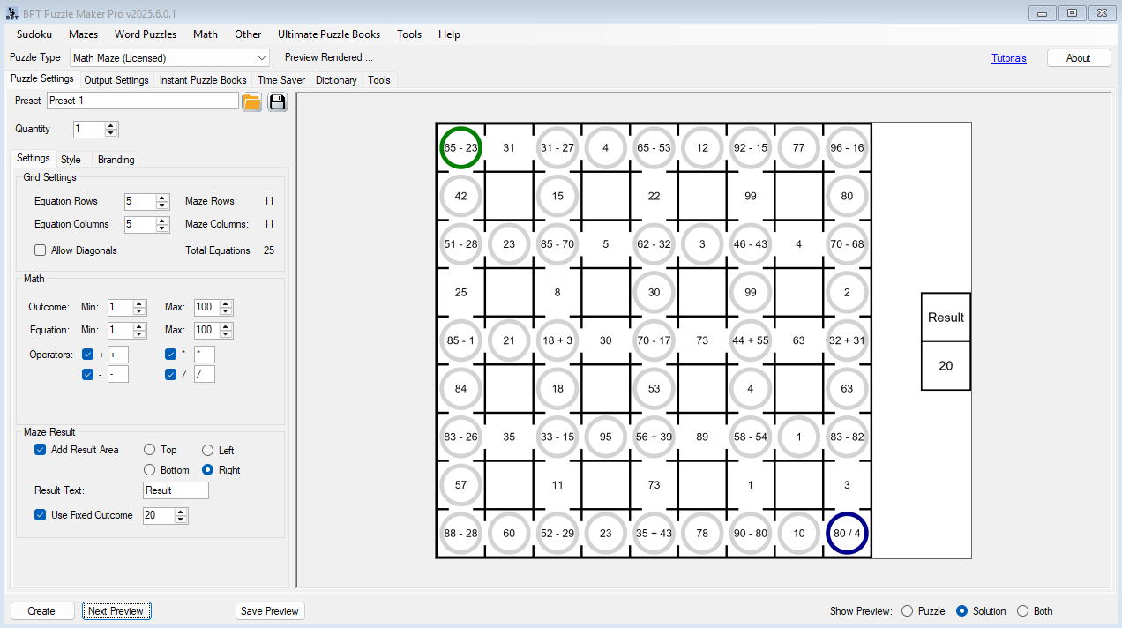The height and width of the screenshot is (628, 1122).
Task: Open the Tutorials link
Action: click(x=1008, y=58)
